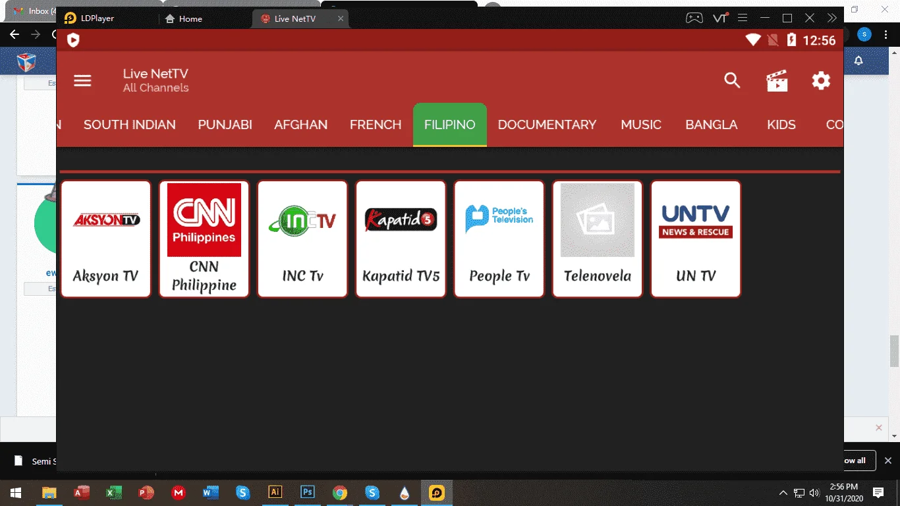Switch to the PUNJABI tab

(x=225, y=125)
